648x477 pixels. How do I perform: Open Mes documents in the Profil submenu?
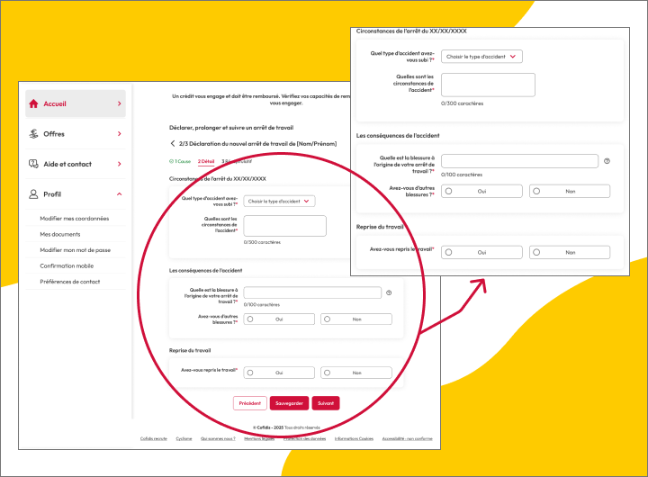[60, 234]
